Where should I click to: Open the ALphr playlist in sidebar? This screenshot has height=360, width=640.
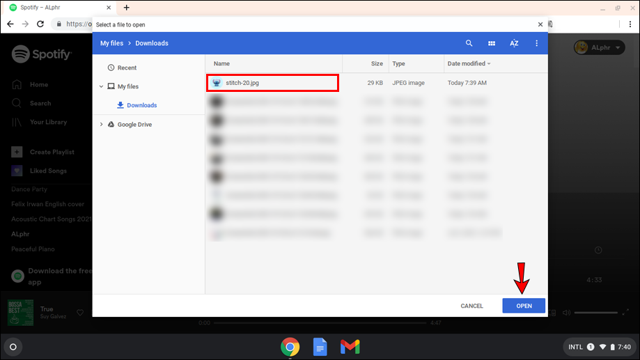20,234
